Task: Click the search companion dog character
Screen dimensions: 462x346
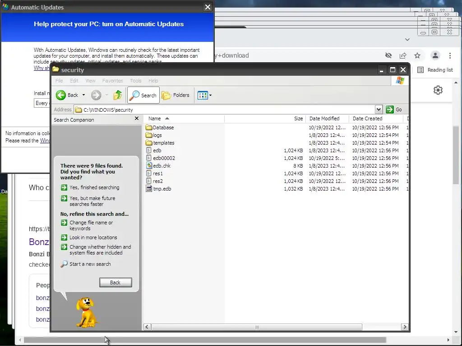Action: 86,312
